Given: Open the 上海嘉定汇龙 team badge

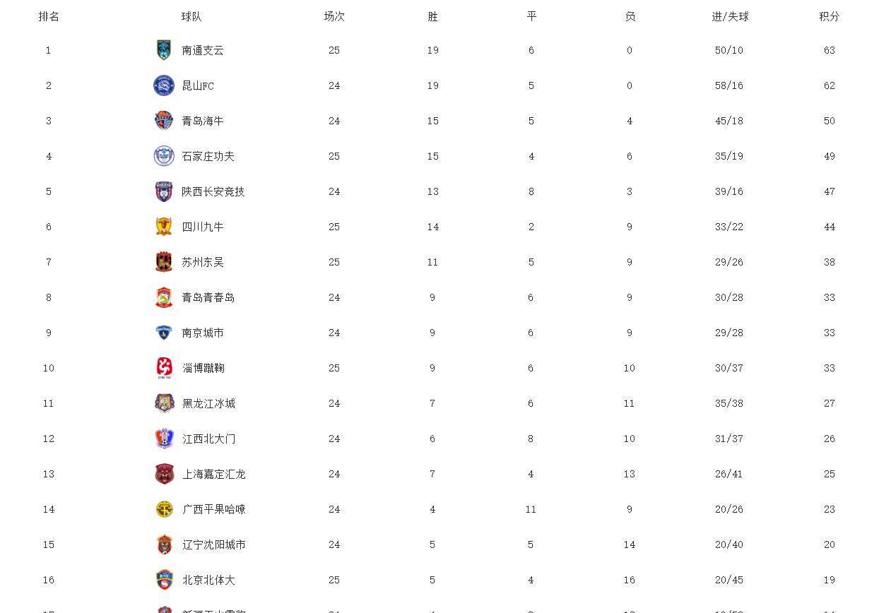Looking at the screenshot, I should [164, 474].
